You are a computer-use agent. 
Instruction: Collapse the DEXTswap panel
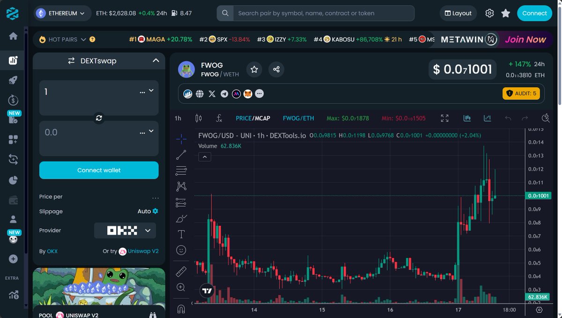(x=155, y=60)
